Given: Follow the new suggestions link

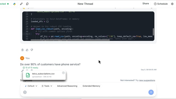Looking at the screenshot, I should 147,80.
